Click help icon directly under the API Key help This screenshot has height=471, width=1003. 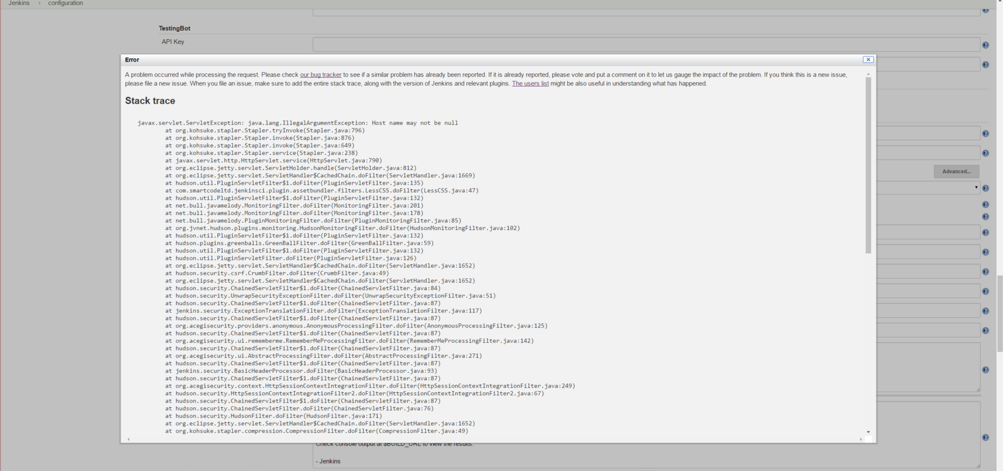click(985, 65)
